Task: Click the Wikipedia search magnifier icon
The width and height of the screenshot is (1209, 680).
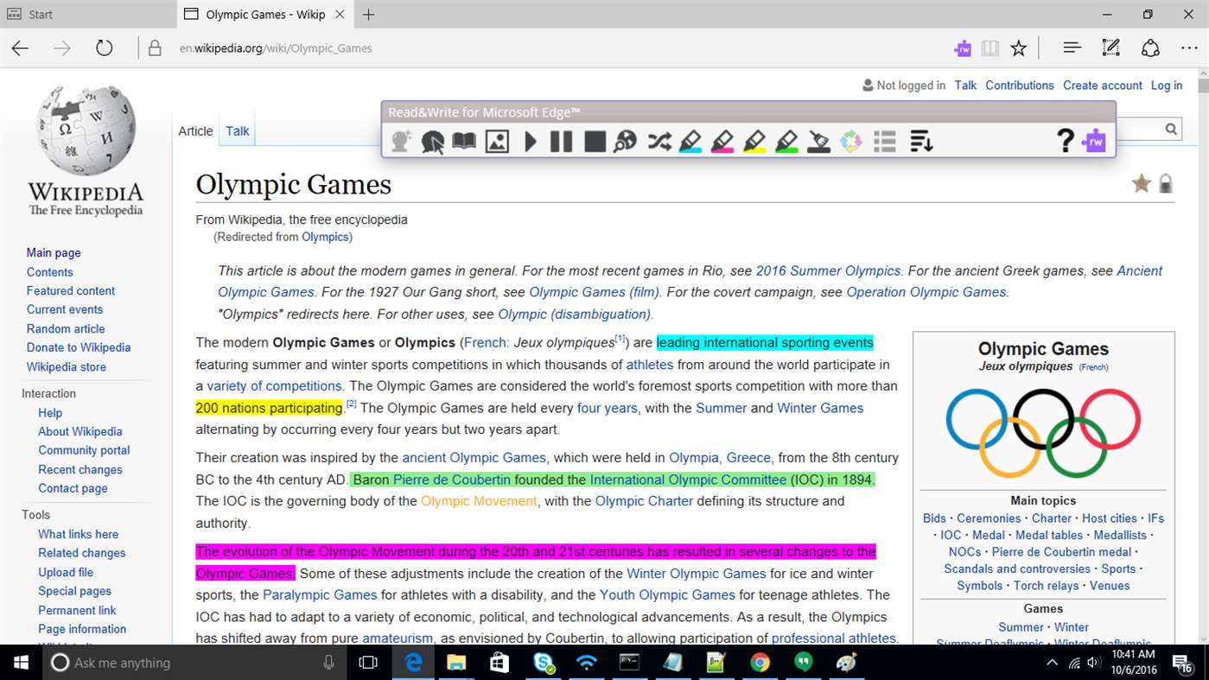Action: coord(1171,130)
